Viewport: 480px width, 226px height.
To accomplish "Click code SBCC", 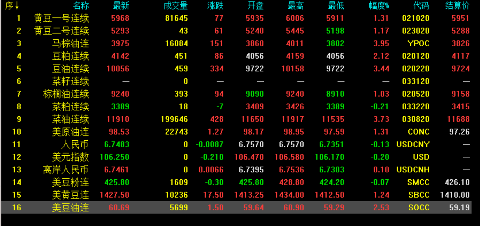I will pos(419,195).
